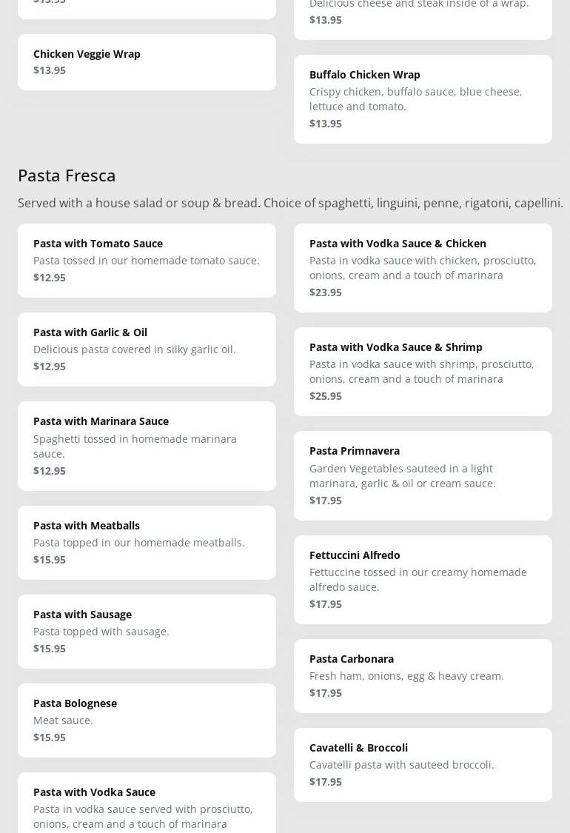The image size is (570, 833).
Task: Open Pasta with Sausage item
Action: pyautogui.click(x=147, y=632)
